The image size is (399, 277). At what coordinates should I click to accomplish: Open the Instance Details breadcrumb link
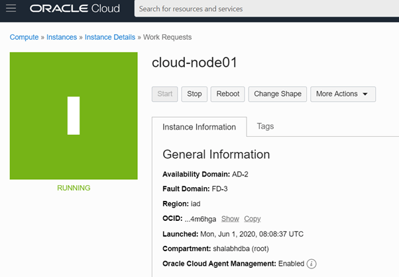tap(111, 37)
